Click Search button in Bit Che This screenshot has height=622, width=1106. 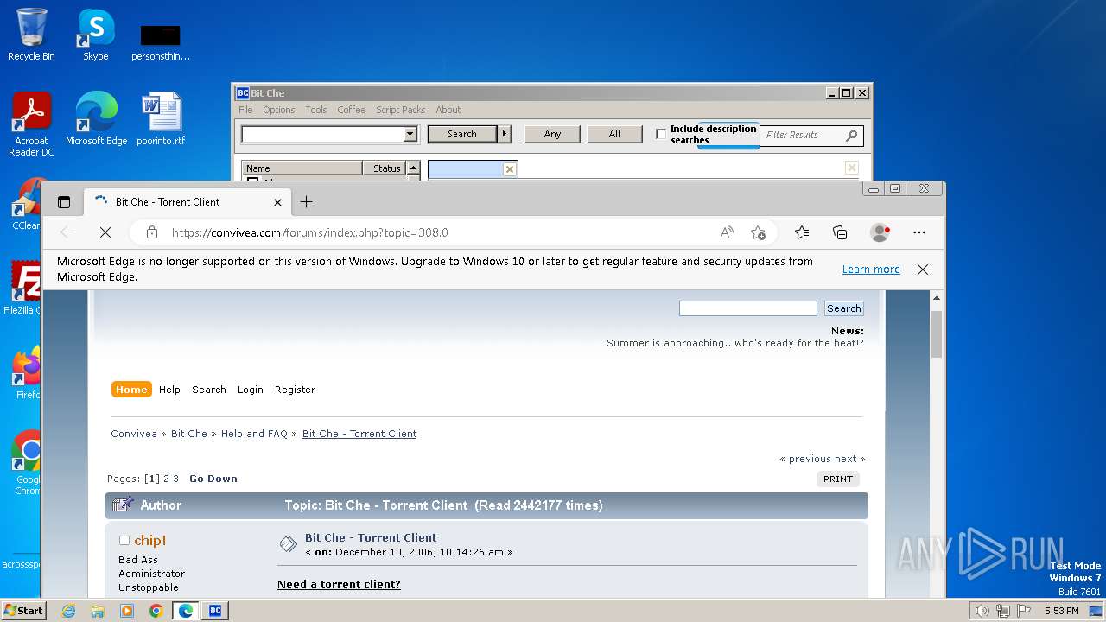coord(462,134)
